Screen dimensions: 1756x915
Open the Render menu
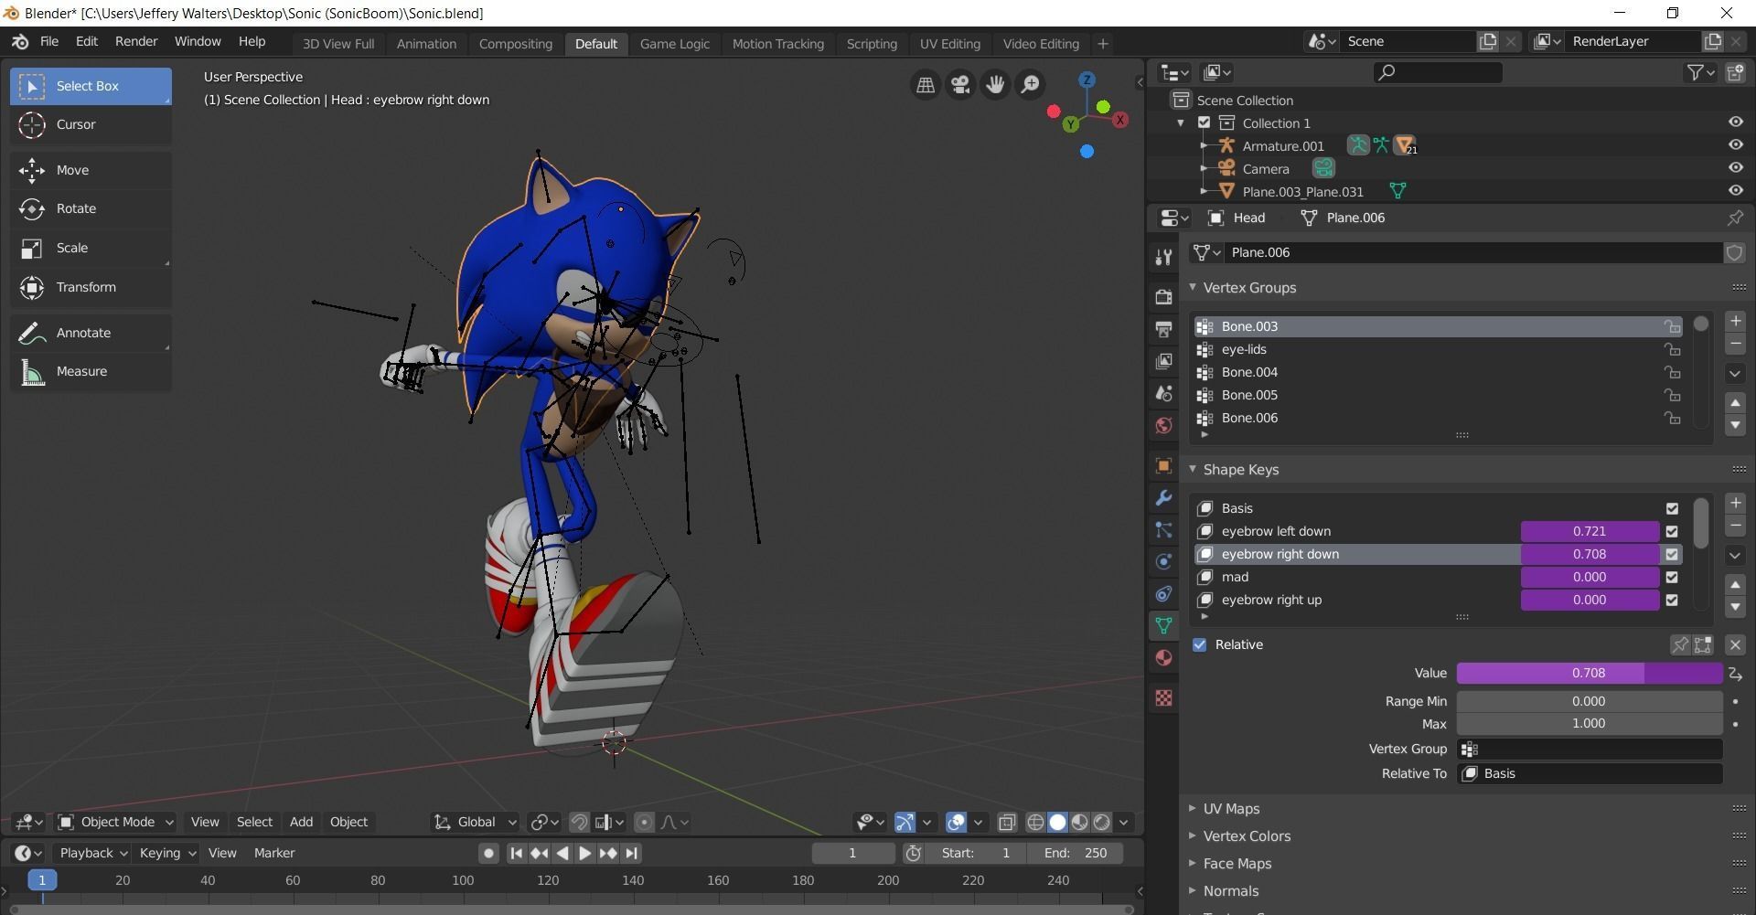[x=136, y=41]
